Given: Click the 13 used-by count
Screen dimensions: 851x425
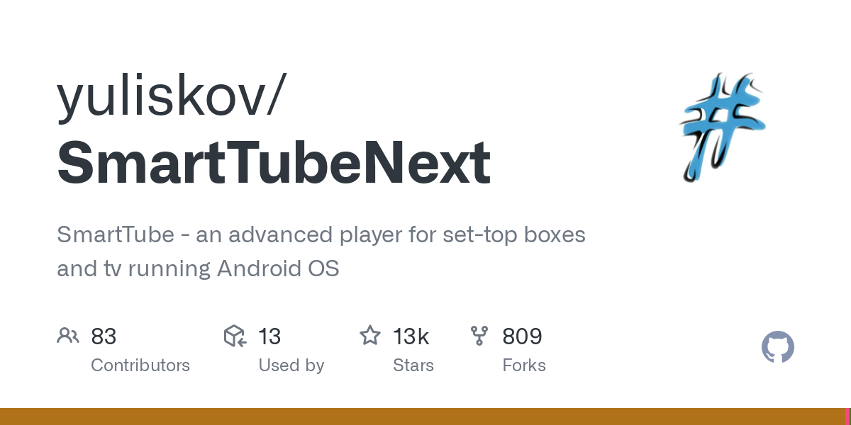Looking at the screenshot, I should pyautogui.click(x=269, y=336).
